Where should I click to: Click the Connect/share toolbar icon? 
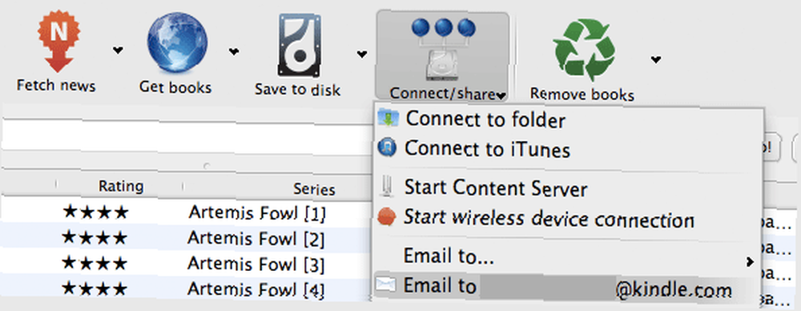(x=442, y=50)
